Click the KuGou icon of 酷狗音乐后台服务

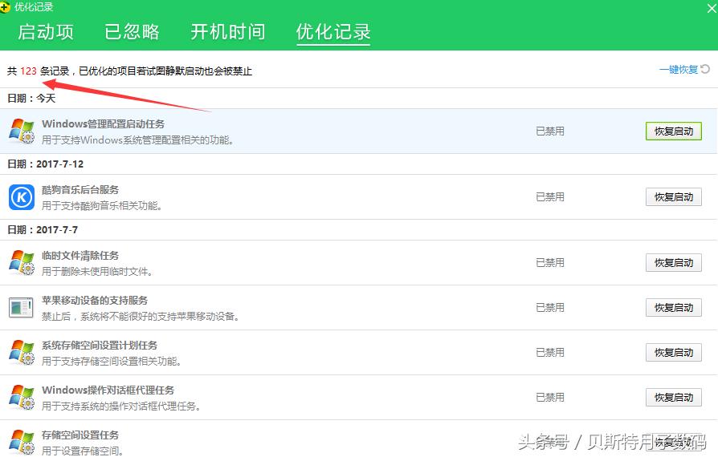click(22, 197)
